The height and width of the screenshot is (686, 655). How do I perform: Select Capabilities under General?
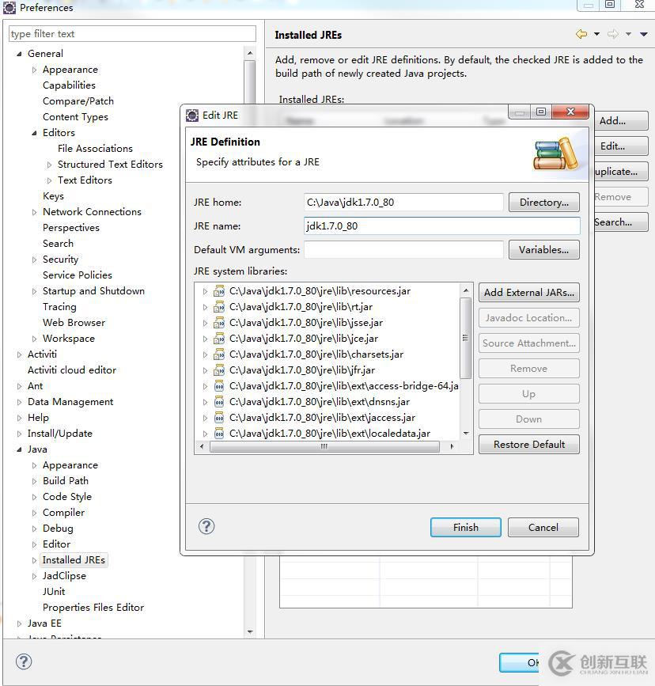(69, 85)
